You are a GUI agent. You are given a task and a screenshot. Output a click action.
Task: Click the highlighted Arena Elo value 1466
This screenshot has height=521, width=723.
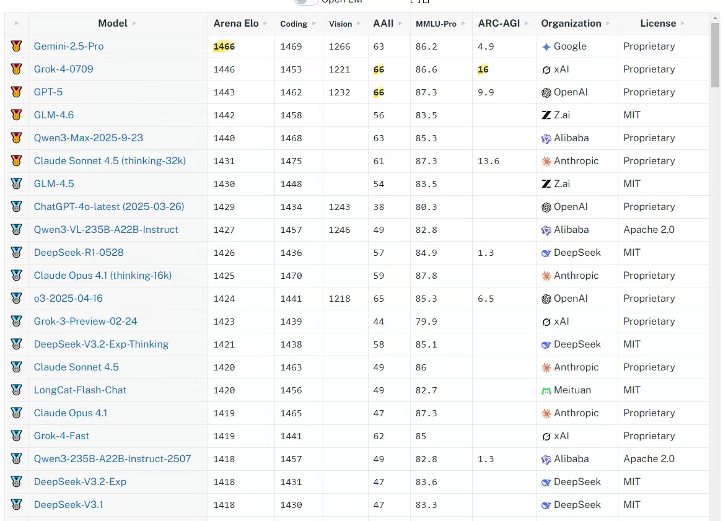tap(224, 46)
